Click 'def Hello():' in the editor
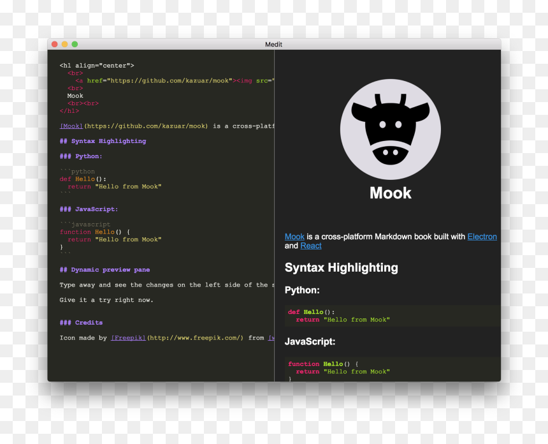Viewport: 548px width, 444px height. [x=83, y=179]
